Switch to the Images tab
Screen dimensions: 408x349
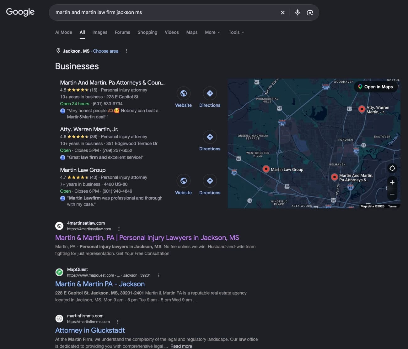coord(100,32)
